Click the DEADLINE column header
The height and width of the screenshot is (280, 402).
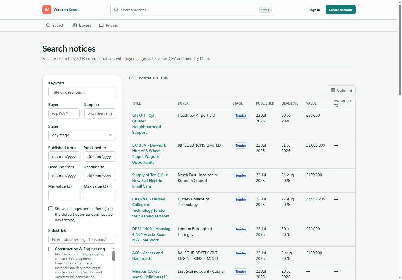(290, 103)
